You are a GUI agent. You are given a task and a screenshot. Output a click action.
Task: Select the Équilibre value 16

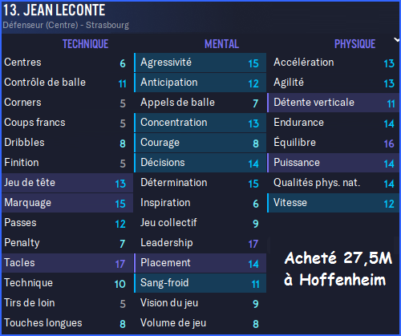[x=389, y=144]
